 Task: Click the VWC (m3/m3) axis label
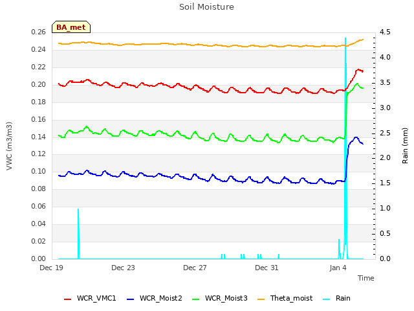pos(9,146)
